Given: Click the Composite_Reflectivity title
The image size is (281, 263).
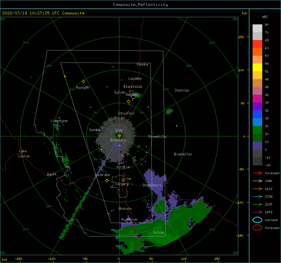Looking at the screenshot, I should tap(140, 5).
